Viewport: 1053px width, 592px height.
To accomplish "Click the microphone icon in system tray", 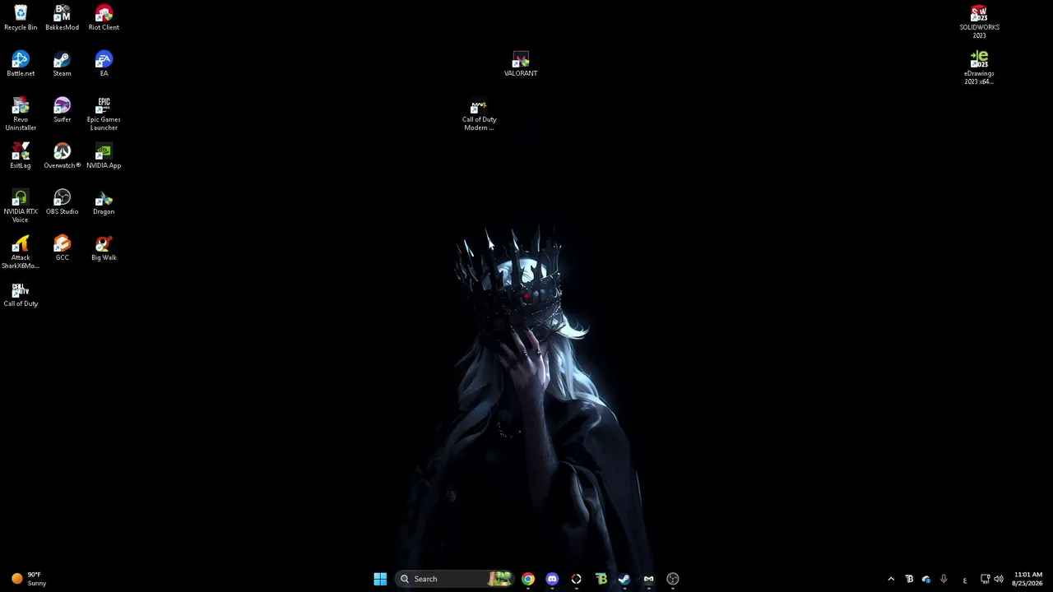I will (944, 579).
